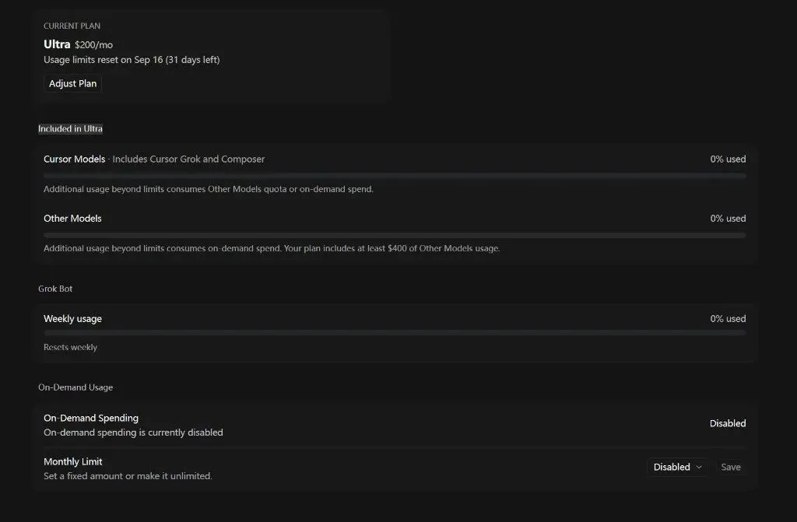Click the usage limits reset date text

[132, 59]
